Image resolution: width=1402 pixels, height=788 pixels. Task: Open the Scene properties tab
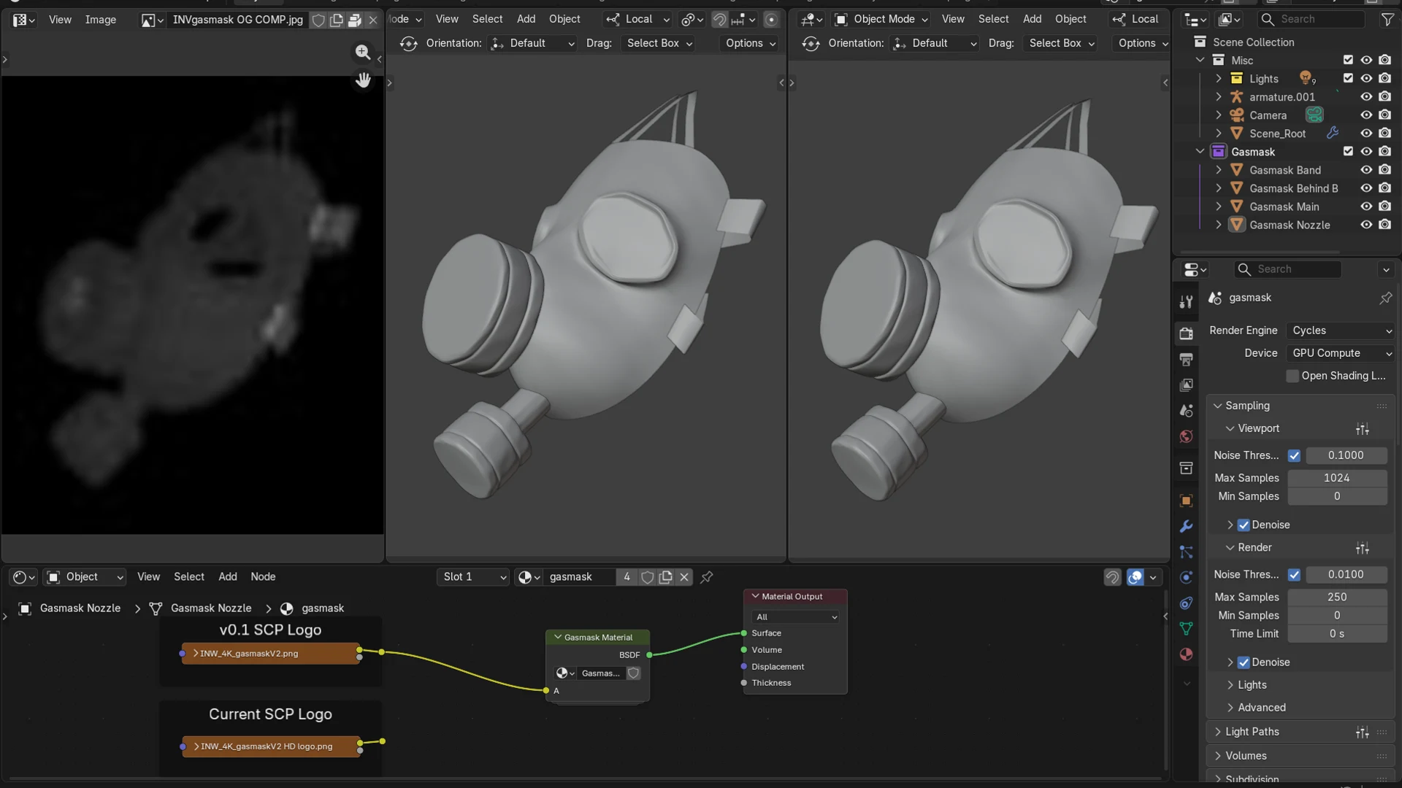pos(1186,410)
